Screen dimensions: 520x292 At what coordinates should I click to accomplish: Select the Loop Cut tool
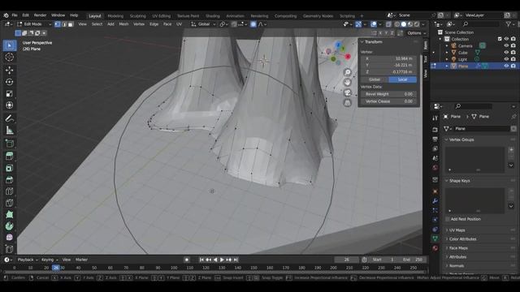(x=10, y=191)
